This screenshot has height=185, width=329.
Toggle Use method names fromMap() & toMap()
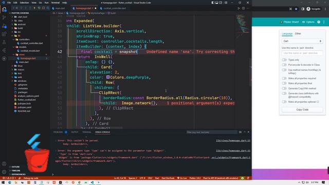point(284,70)
